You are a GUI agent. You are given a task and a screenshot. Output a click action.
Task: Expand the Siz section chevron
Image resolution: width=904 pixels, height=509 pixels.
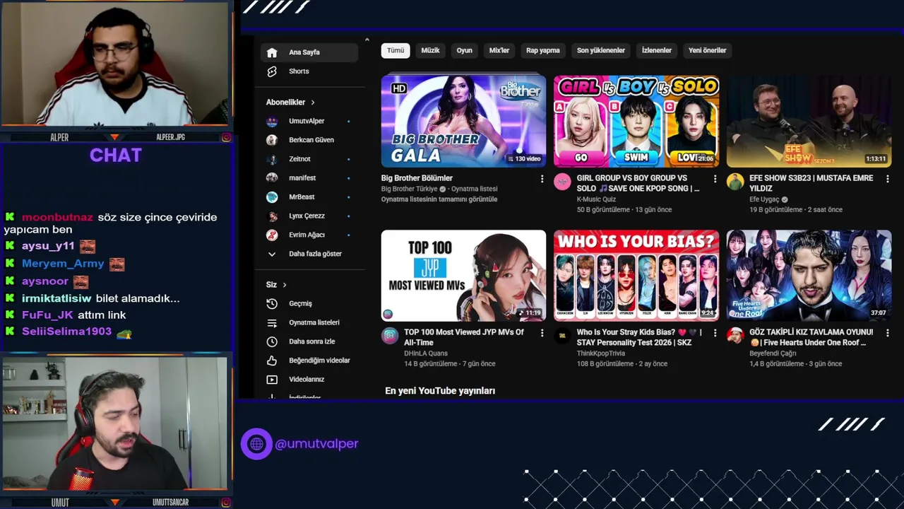pyautogui.click(x=285, y=285)
